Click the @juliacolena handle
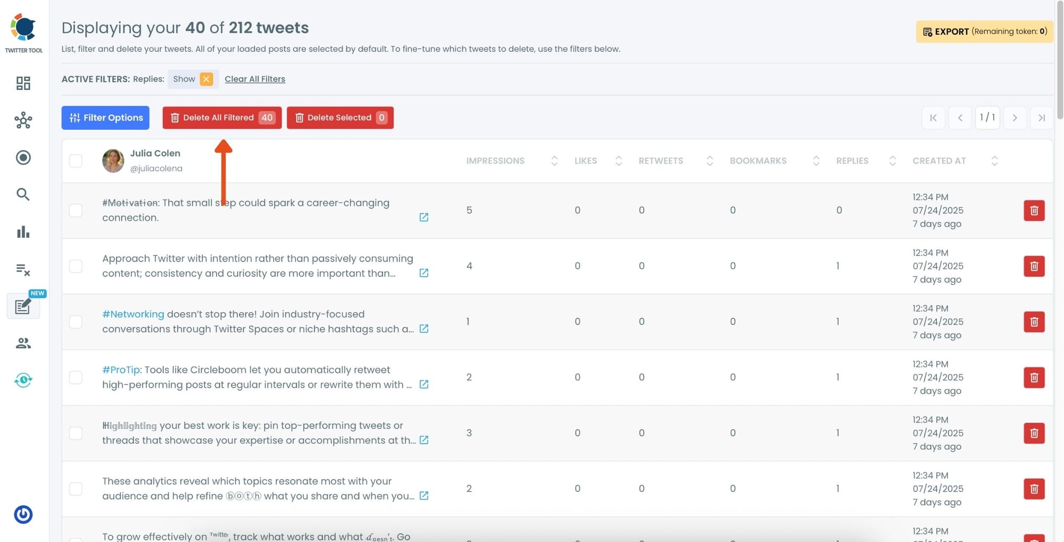 click(156, 169)
